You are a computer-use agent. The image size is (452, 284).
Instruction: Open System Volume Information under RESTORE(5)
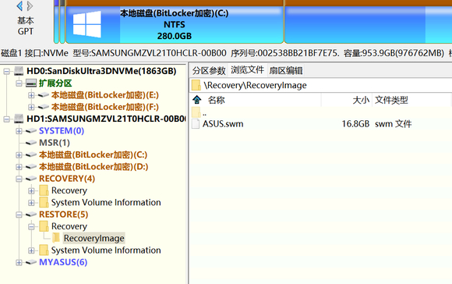[x=106, y=250]
